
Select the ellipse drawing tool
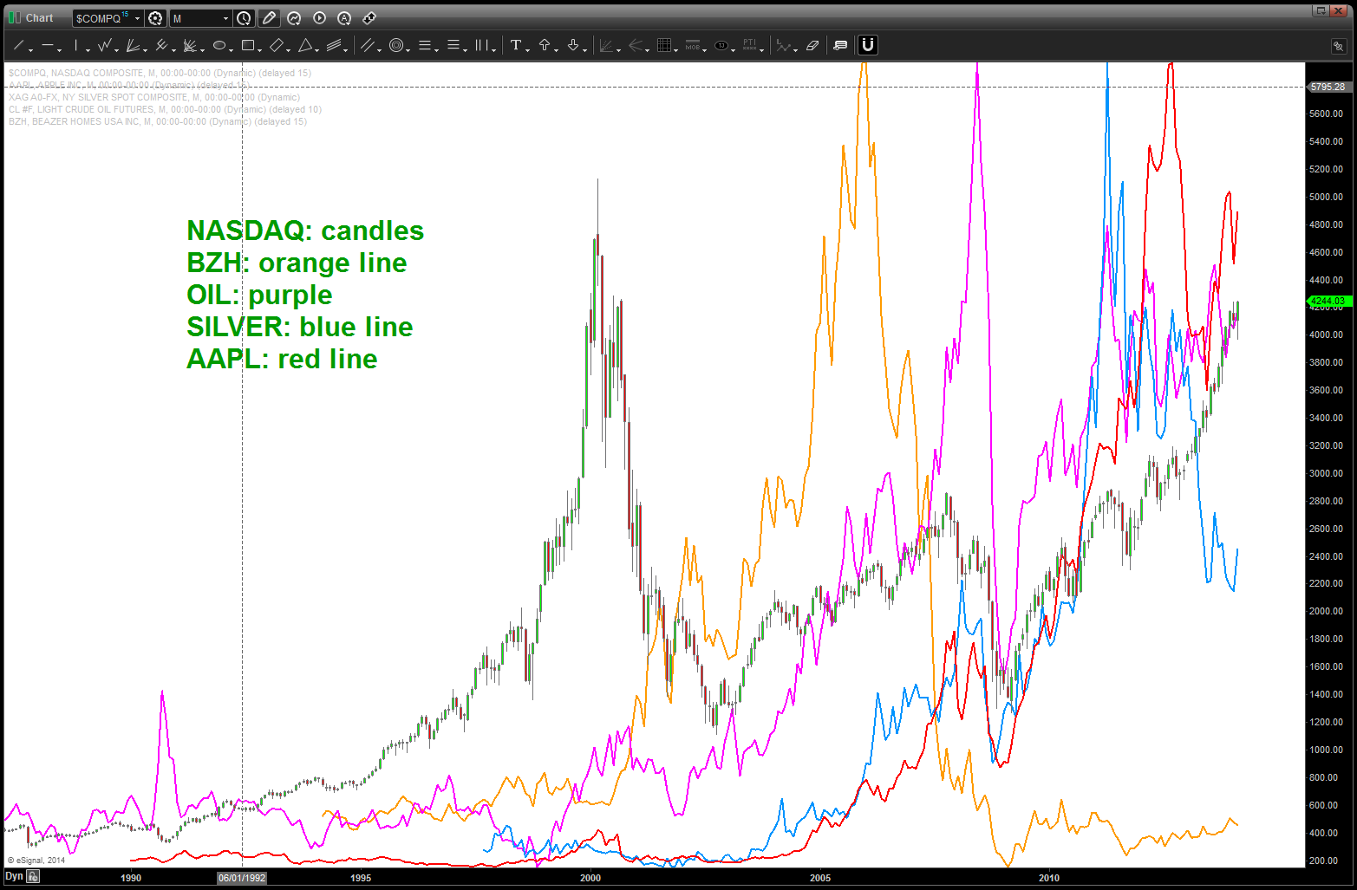[219, 45]
